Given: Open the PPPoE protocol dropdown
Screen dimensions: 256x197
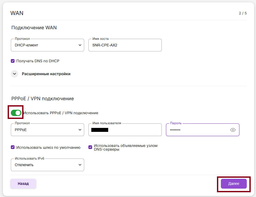Looking at the screenshot, I should point(48,130).
